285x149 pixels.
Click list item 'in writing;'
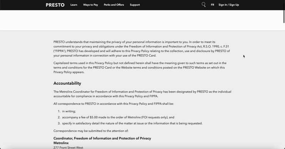69,111
